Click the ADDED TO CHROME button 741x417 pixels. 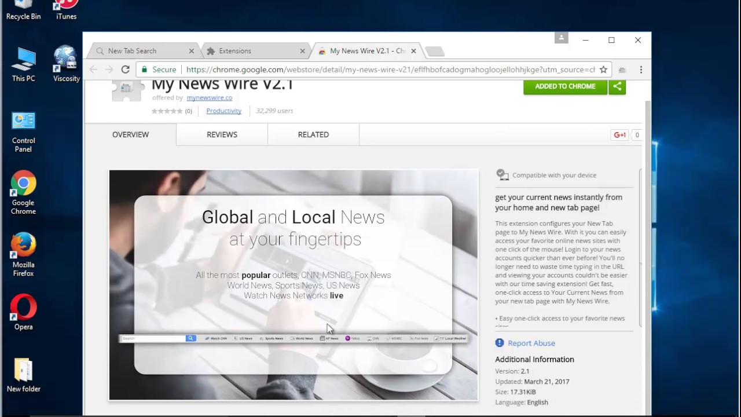(x=565, y=86)
